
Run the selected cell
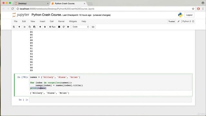click(52, 27)
